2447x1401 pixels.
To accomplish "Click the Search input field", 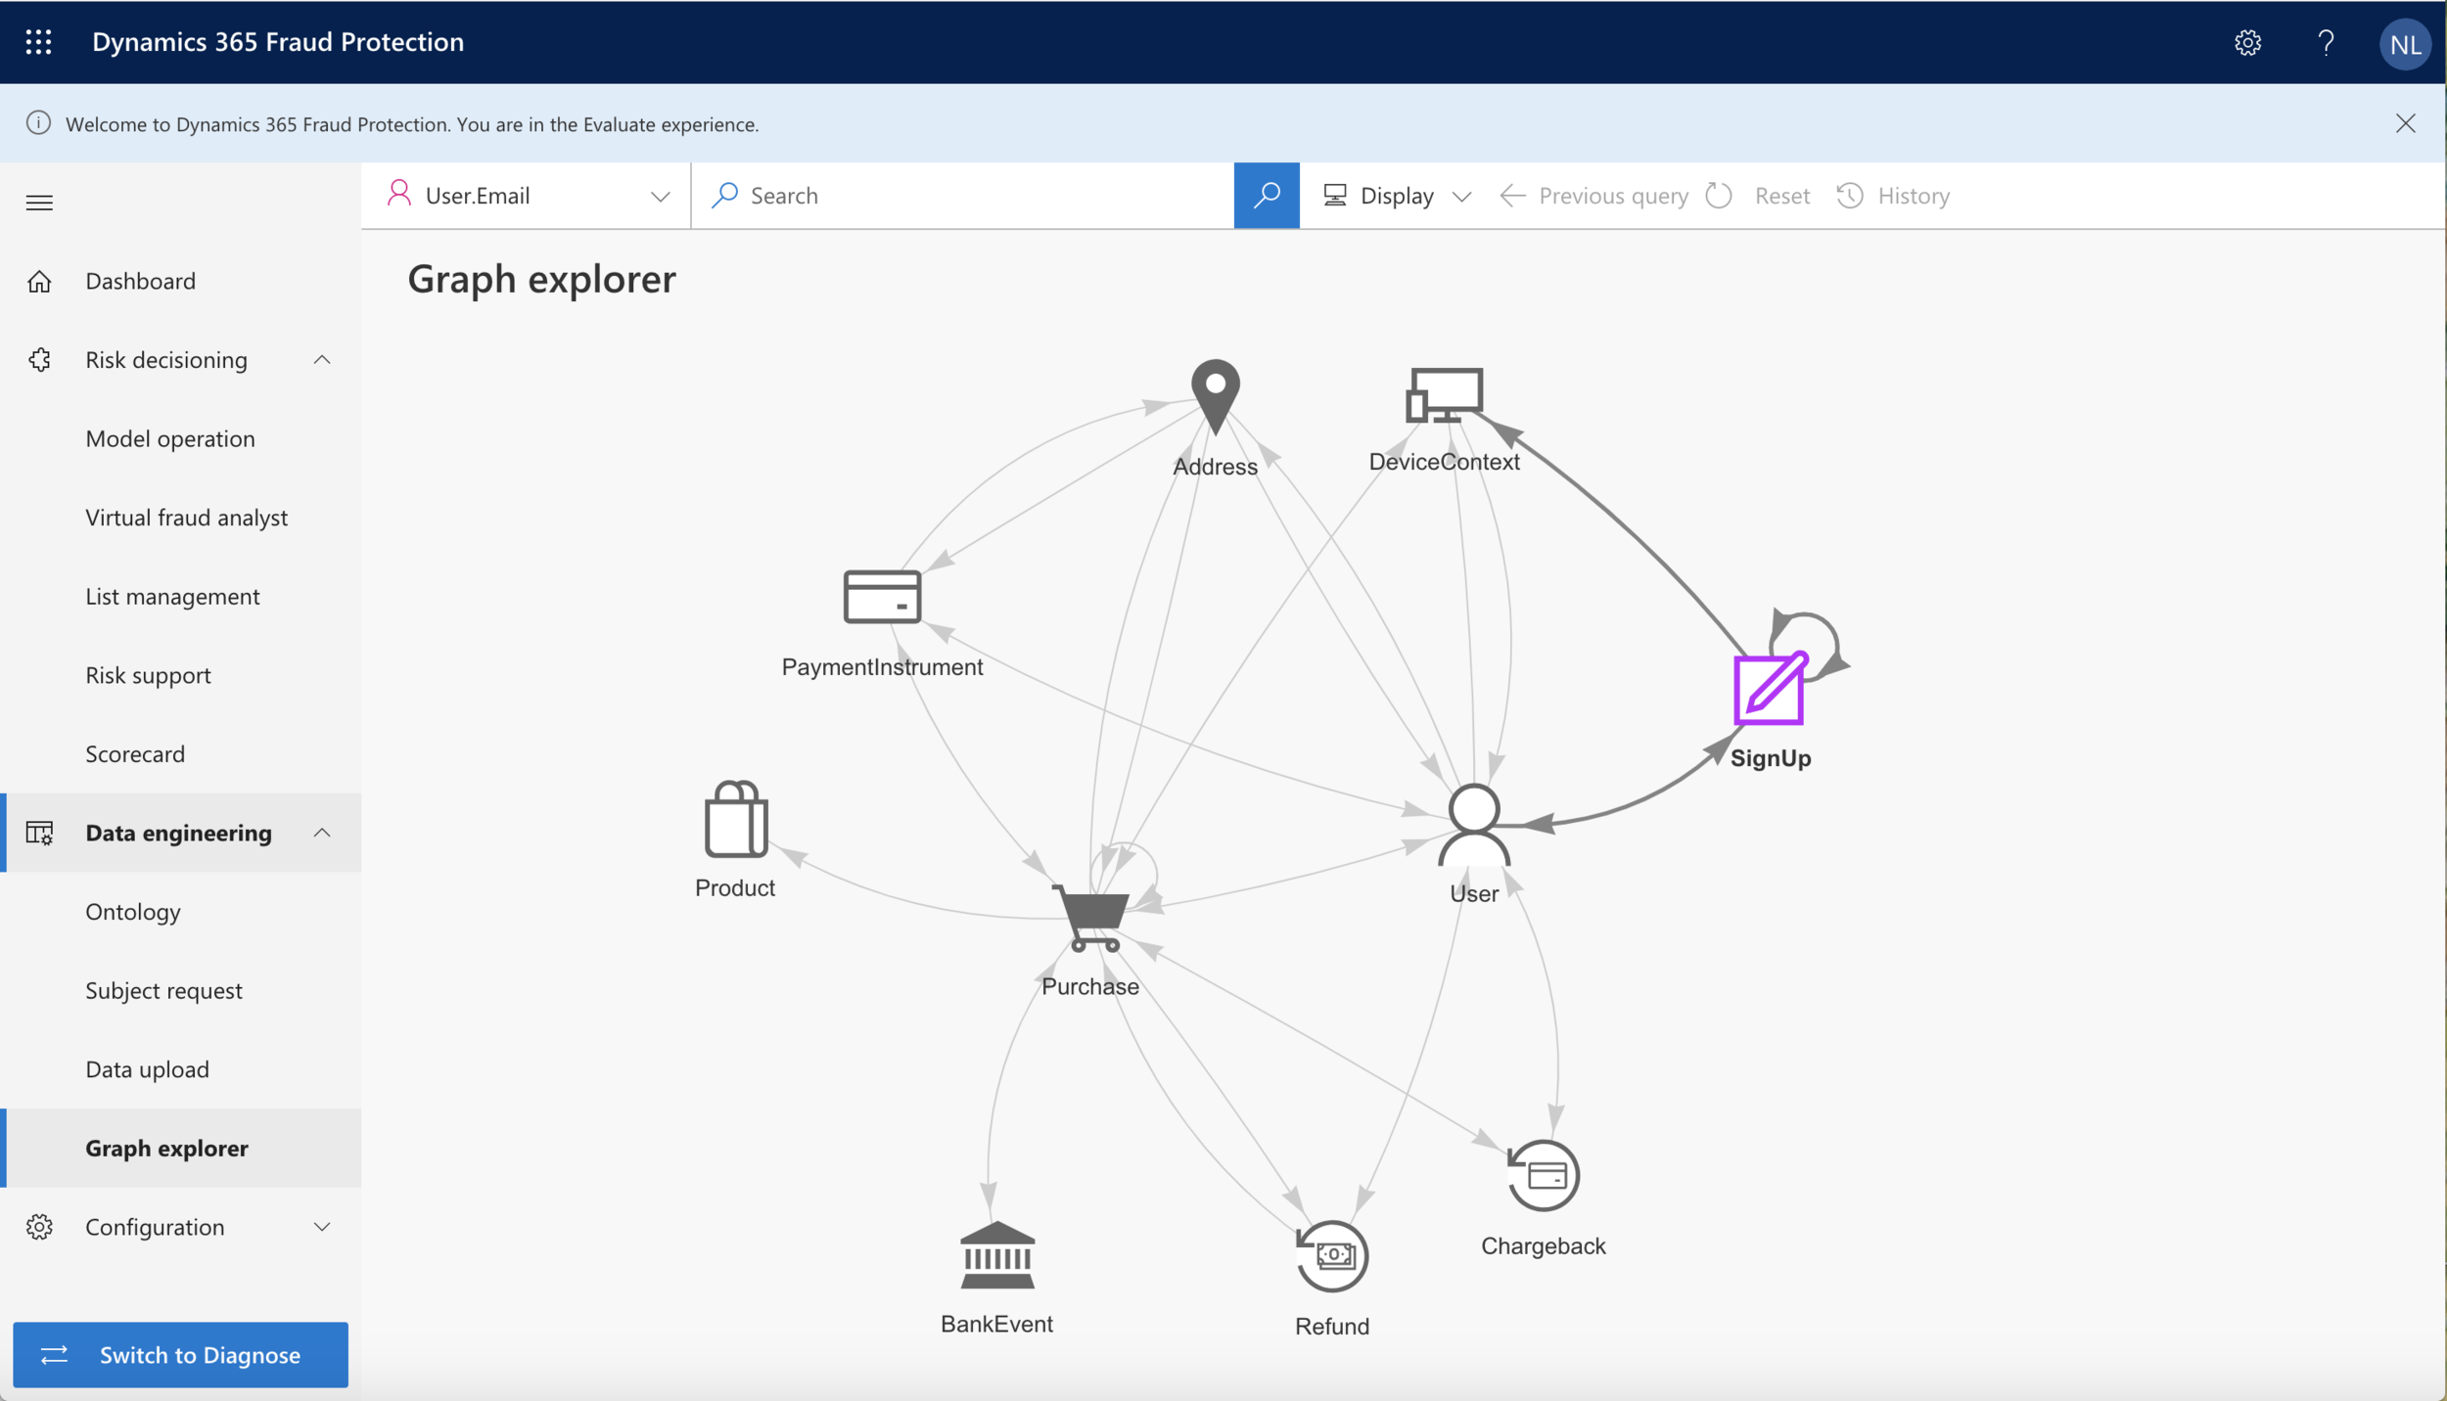I will click(x=963, y=196).
